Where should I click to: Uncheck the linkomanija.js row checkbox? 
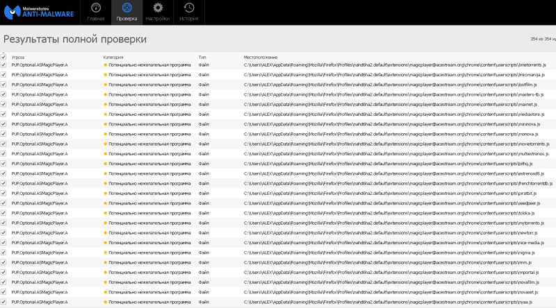(3, 75)
